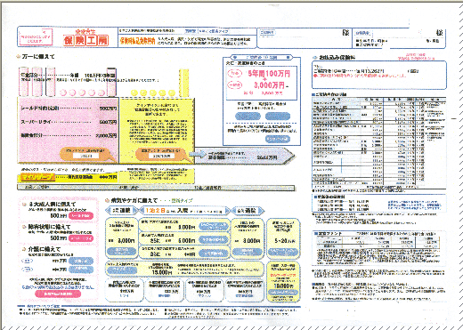Screen dimensions: 463x330
Task: Click the bullet icon beside 万一に備えて heading
Action: (19, 56)
